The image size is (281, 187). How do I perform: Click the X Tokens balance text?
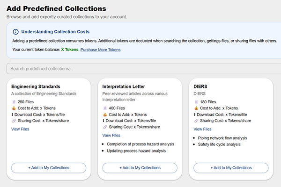[70, 50]
